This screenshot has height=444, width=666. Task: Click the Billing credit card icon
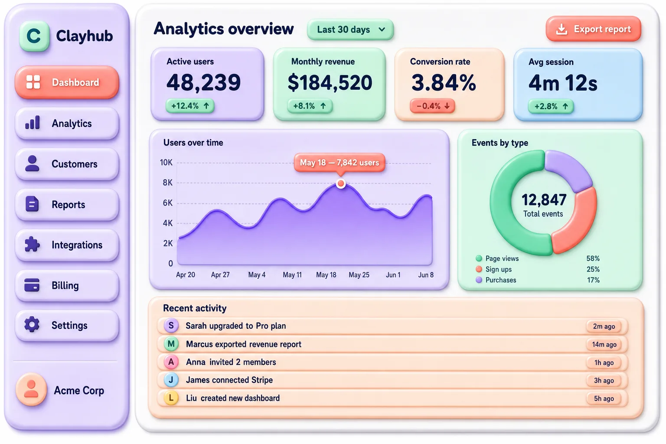click(32, 285)
